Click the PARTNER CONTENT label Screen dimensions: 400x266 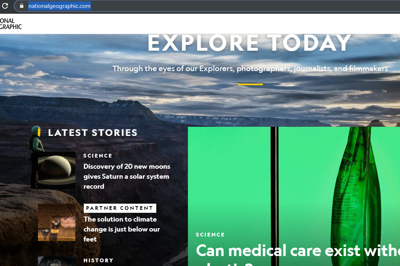[120, 208]
